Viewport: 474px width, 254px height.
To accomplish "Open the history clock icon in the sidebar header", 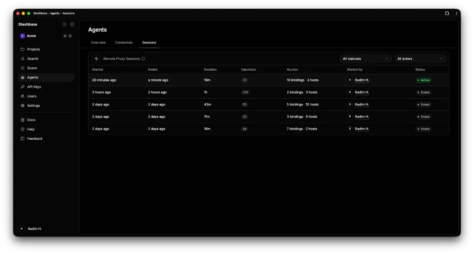I will click(x=64, y=24).
